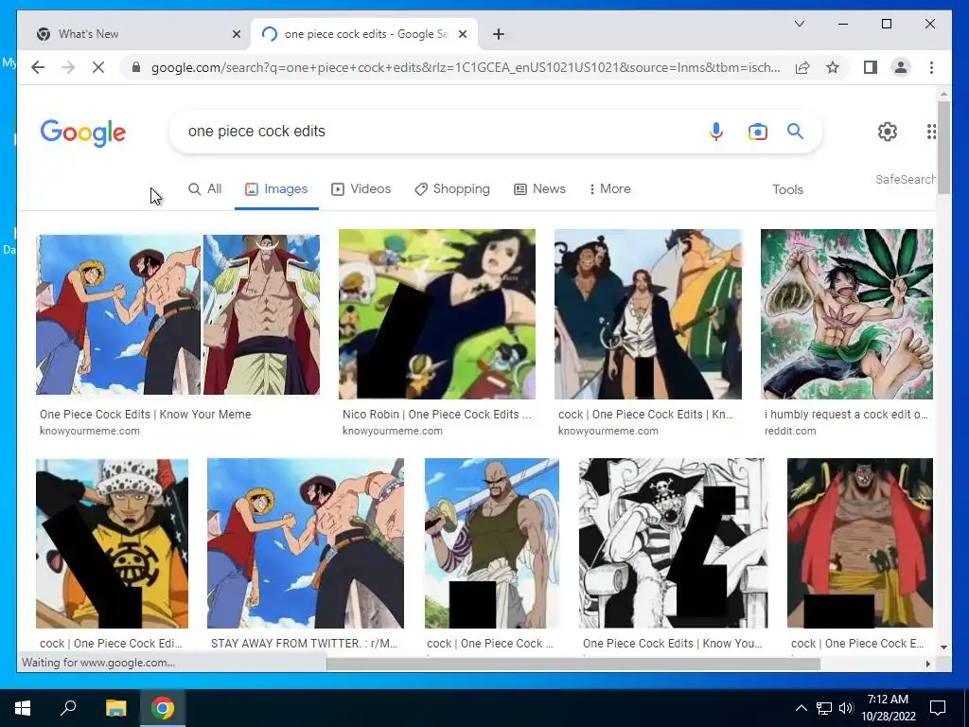The width and height of the screenshot is (969, 727).
Task: Open the Google apps grid
Action: click(x=931, y=131)
